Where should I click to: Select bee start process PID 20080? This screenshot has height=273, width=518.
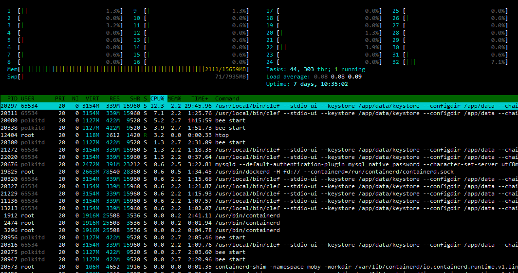pos(259,120)
